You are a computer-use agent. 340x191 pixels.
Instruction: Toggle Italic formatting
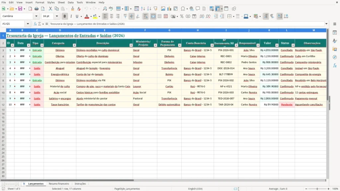(71, 16)
